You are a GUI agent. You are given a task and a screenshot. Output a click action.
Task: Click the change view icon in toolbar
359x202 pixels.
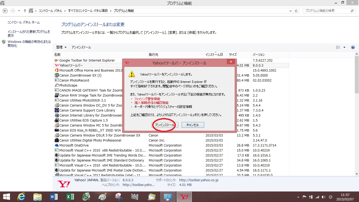(338, 47)
